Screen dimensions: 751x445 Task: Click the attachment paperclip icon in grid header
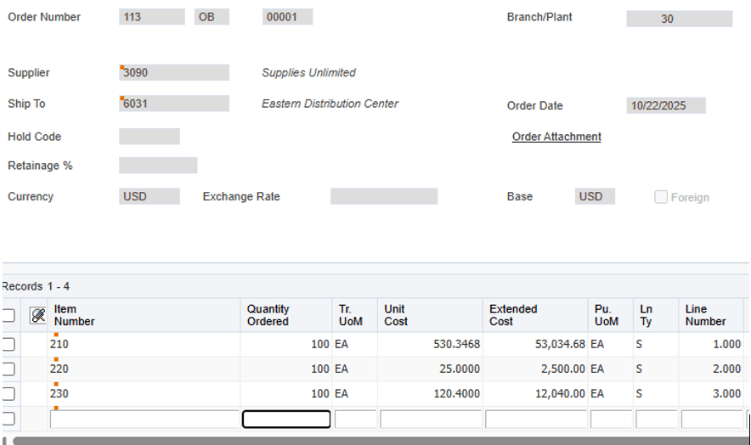point(38,315)
